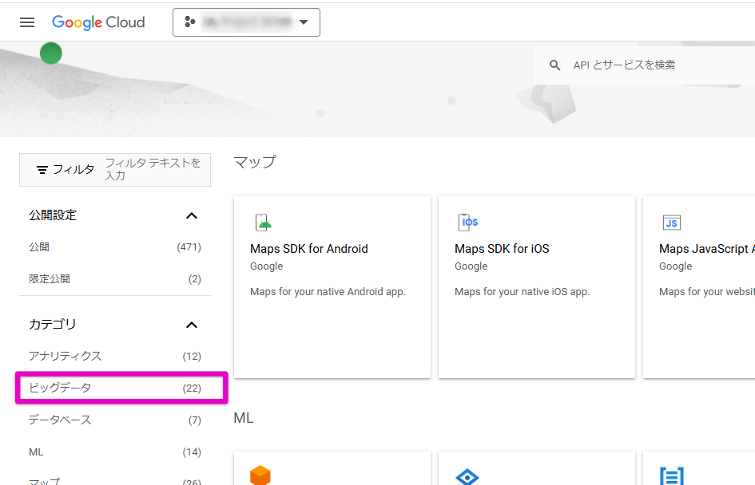755x485 pixels.
Task: Collapse the カテゴリ section
Action: 192,325
